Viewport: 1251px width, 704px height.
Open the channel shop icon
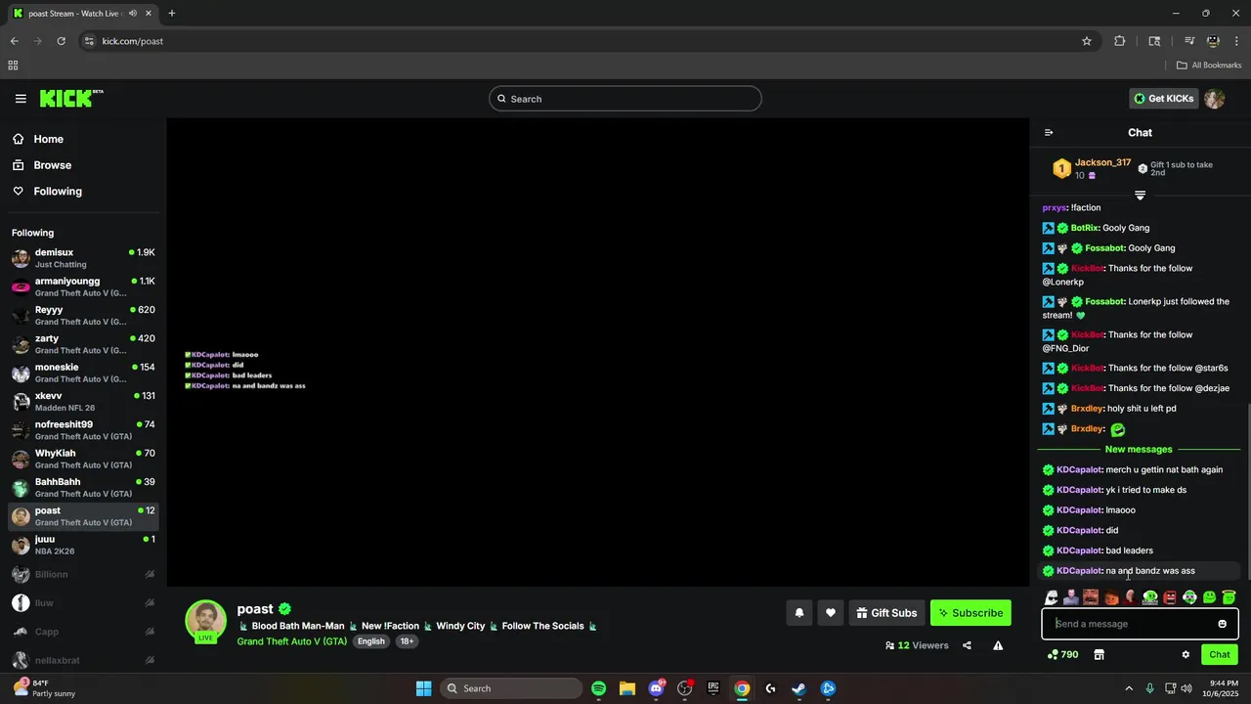coord(1099,655)
